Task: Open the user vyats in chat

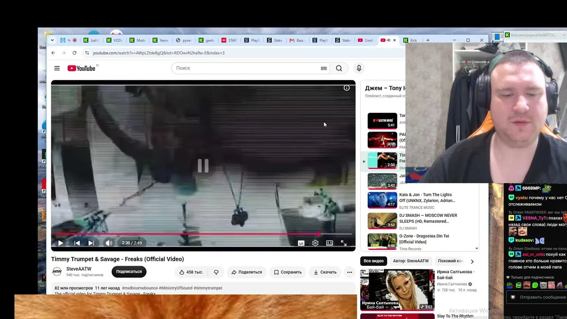Action: tap(521, 198)
